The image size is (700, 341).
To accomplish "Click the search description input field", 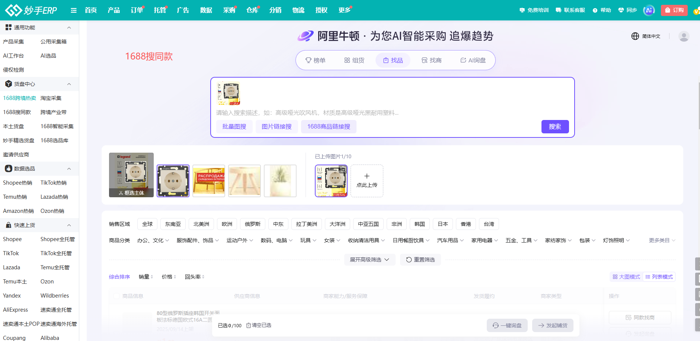I will pos(392,113).
